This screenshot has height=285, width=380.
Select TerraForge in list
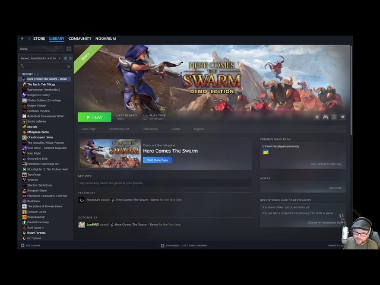pyautogui.click(x=34, y=175)
